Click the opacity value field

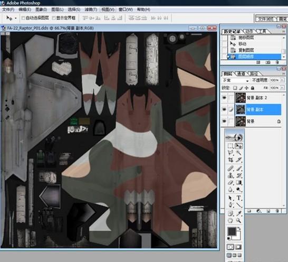tap(275, 80)
